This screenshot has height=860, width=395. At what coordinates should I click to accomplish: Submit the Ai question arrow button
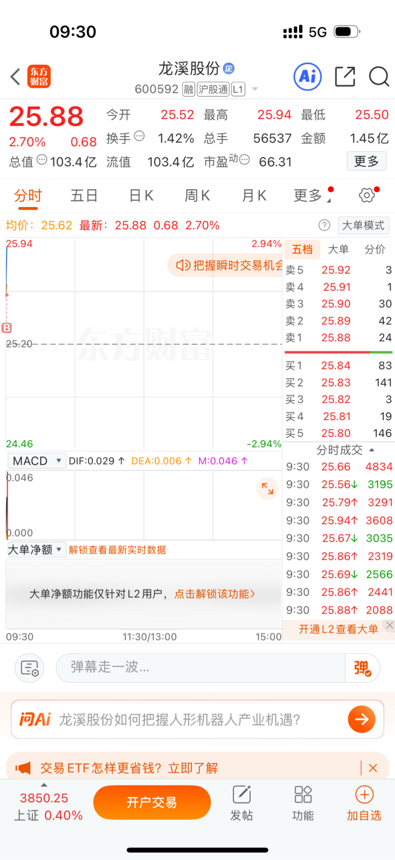click(x=362, y=719)
